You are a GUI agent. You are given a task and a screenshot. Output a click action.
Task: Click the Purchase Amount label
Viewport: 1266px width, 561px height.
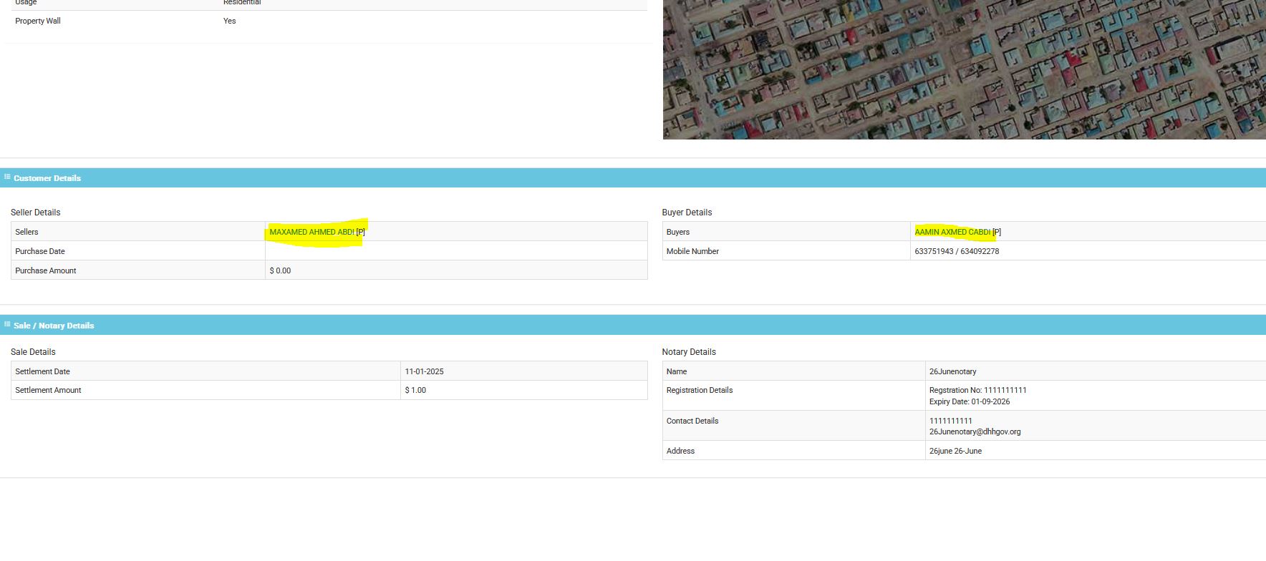46,270
